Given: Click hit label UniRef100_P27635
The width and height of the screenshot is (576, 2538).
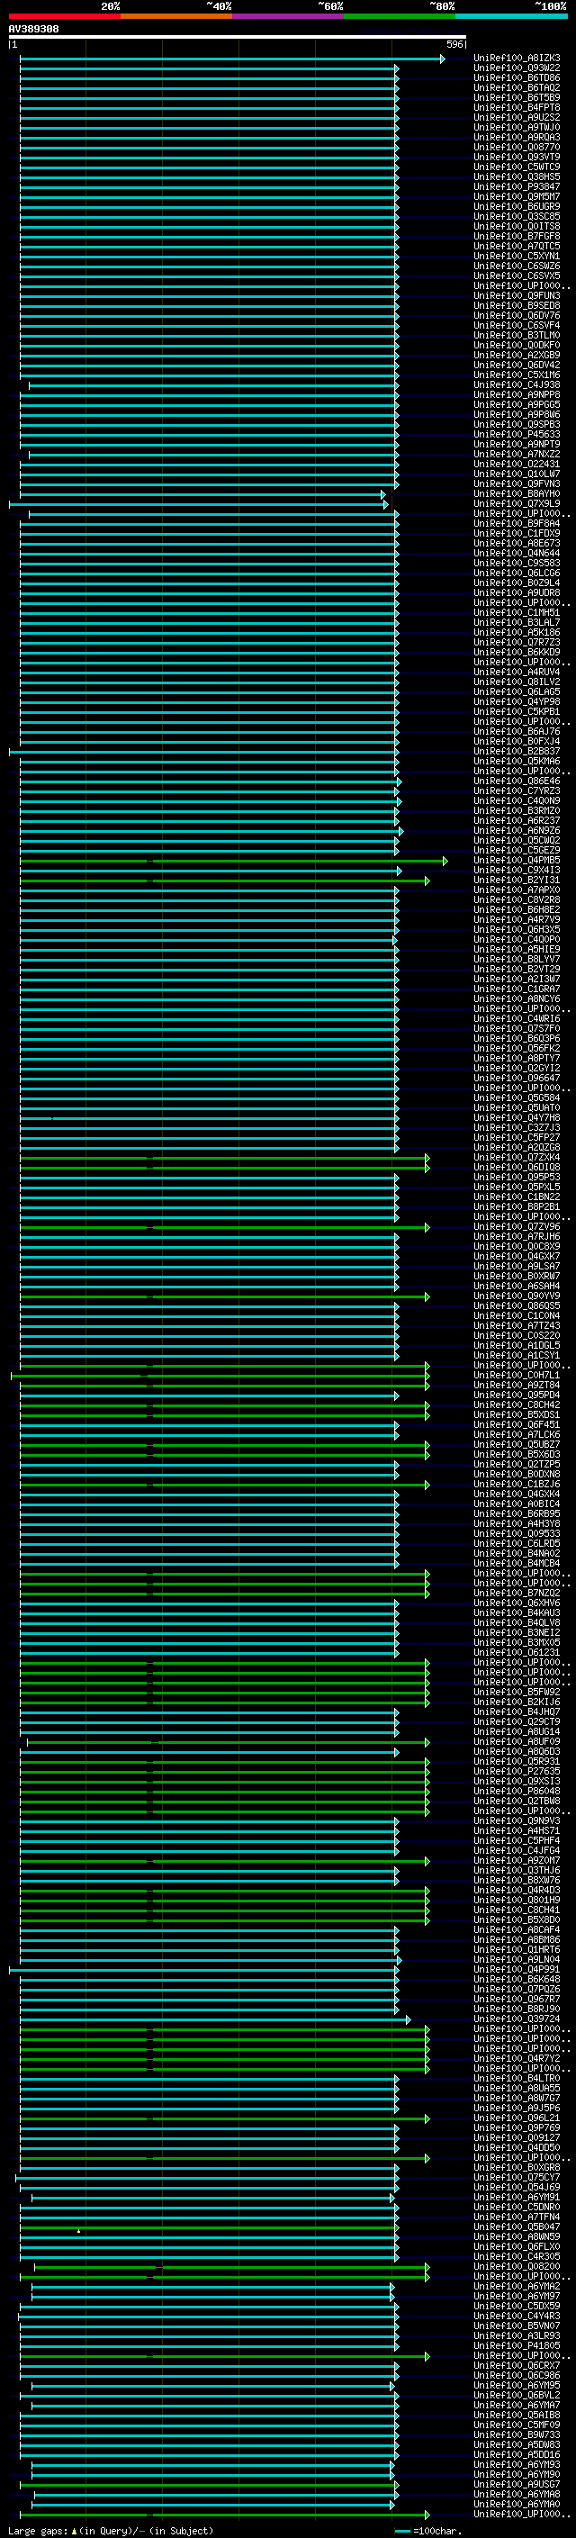Looking at the screenshot, I should point(517,1772).
